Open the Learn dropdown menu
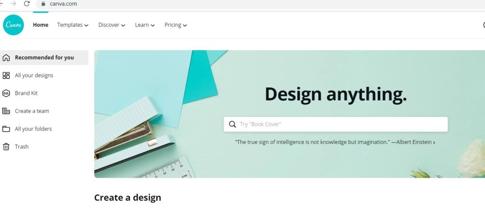 tap(145, 25)
